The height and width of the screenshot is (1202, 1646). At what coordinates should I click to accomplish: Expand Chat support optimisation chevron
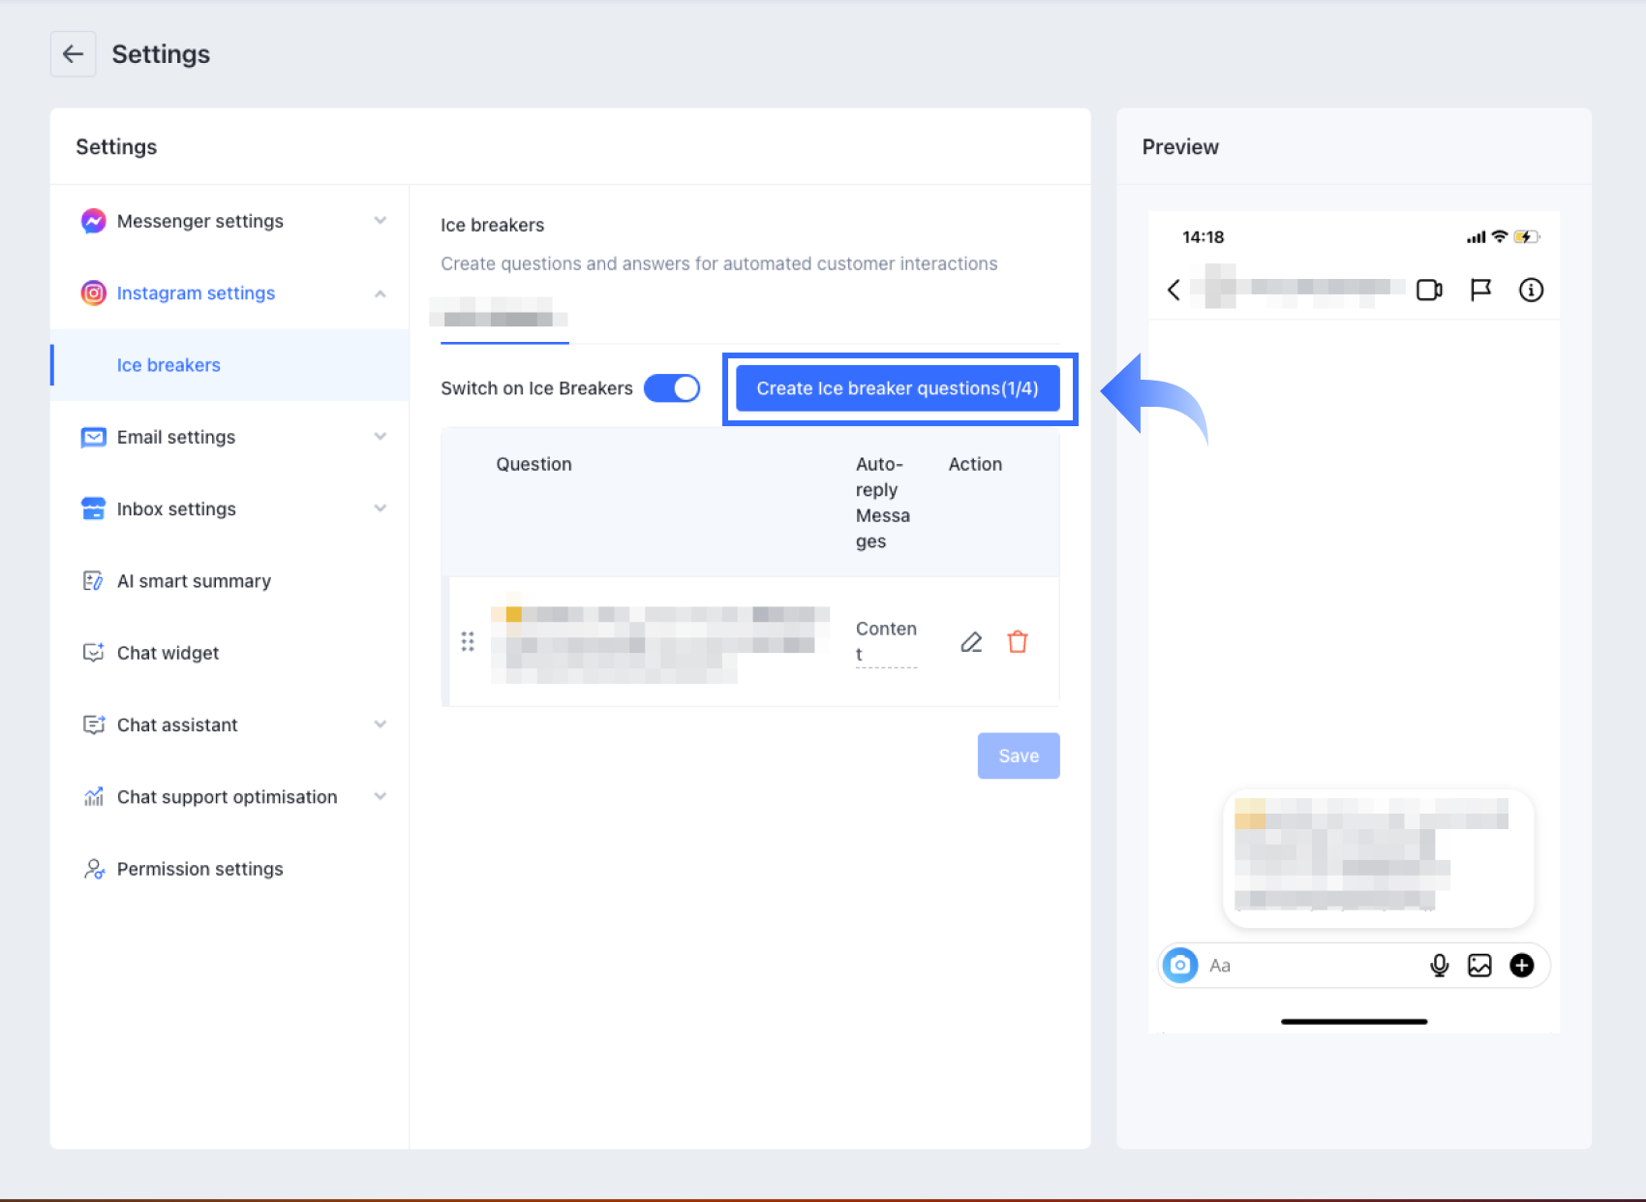click(381, 797)
